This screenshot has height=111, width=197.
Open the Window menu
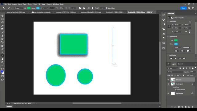[56, 4]
